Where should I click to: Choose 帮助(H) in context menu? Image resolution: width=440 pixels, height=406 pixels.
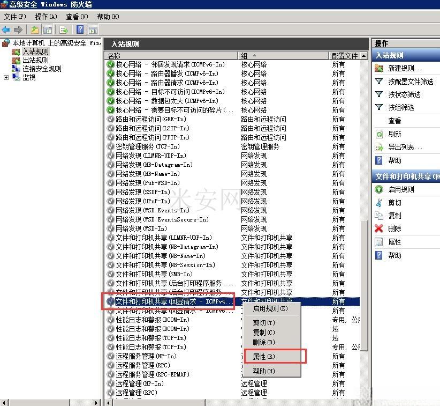tap(271, 371)
